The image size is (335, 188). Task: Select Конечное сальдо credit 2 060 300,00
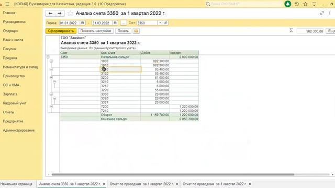(184, 119)
